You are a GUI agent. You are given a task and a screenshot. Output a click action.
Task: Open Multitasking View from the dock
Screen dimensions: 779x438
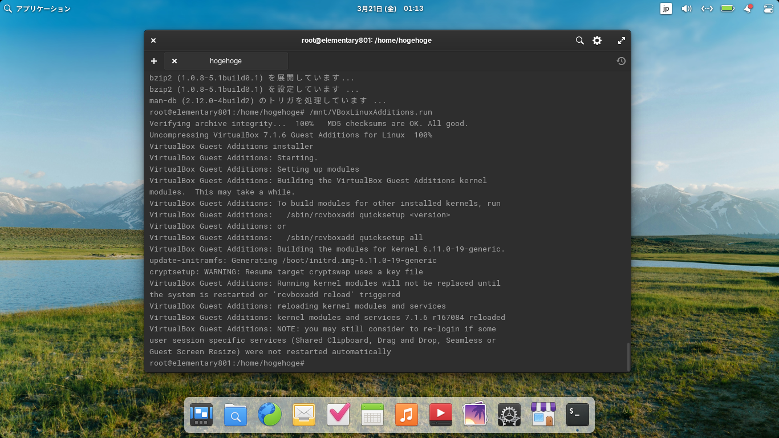pos(201,415)
